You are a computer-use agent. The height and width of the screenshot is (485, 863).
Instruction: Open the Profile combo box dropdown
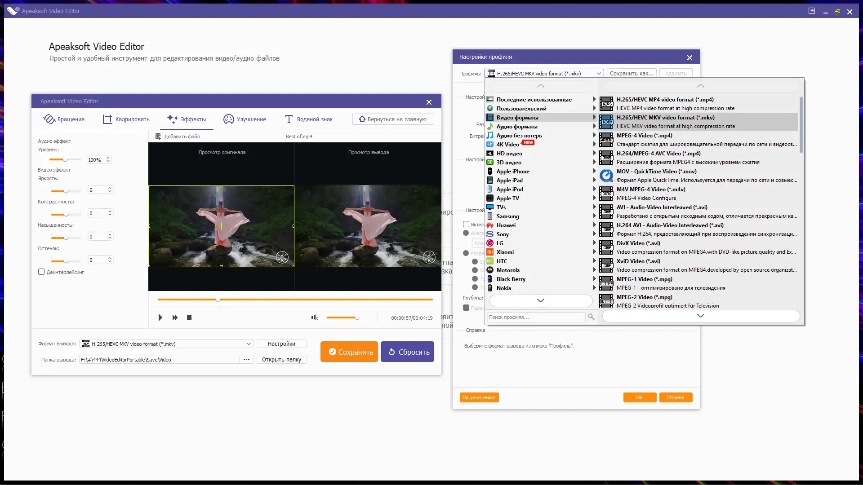599,74
